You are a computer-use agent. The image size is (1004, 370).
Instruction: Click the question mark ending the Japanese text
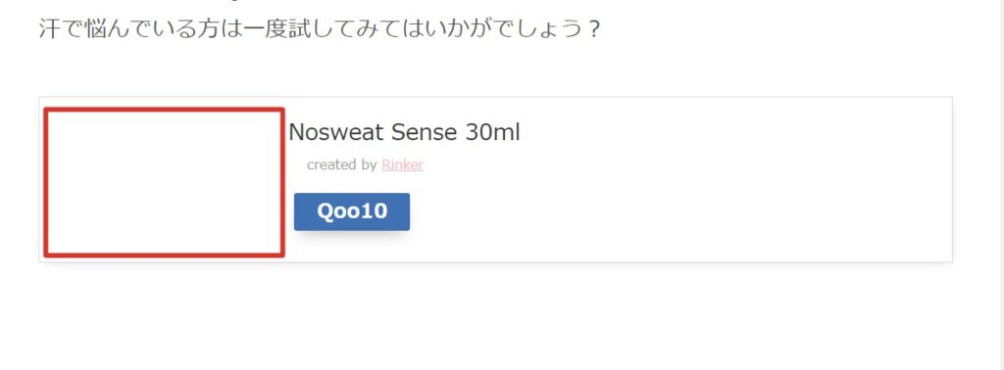[x=593, y=30]
